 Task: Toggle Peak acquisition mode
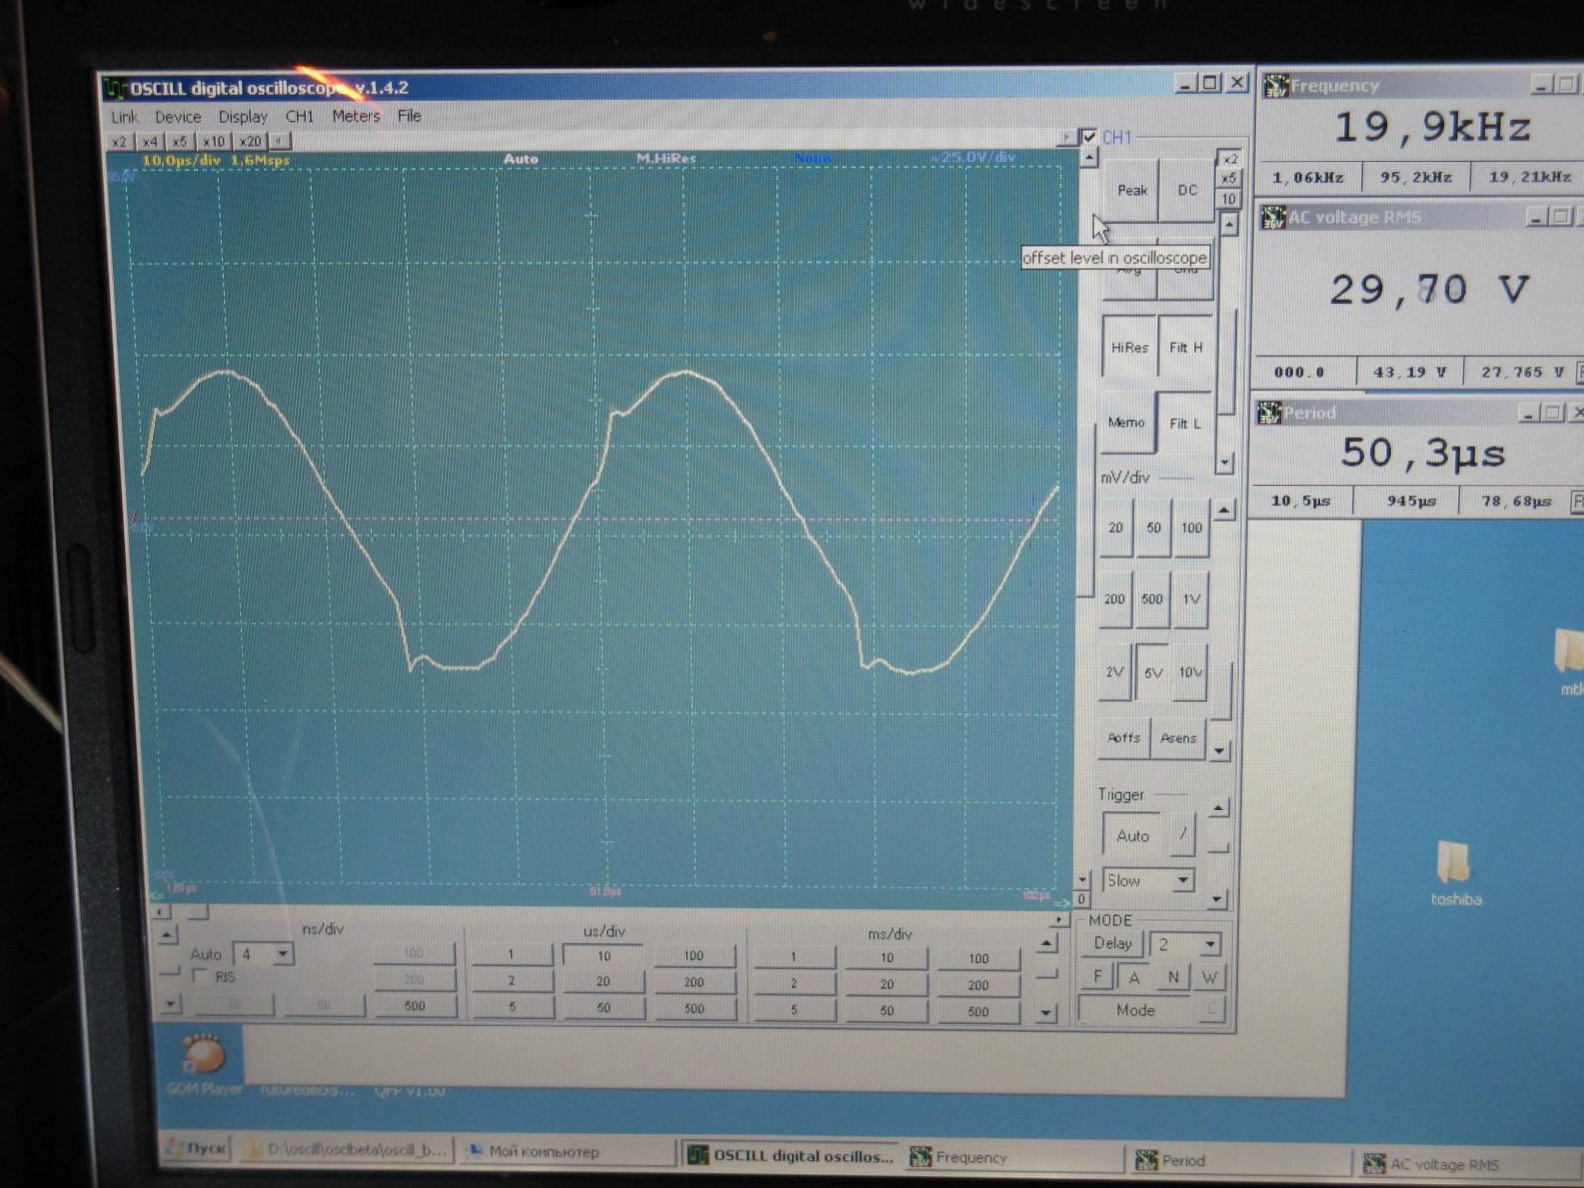click(x=1131, y=190)
